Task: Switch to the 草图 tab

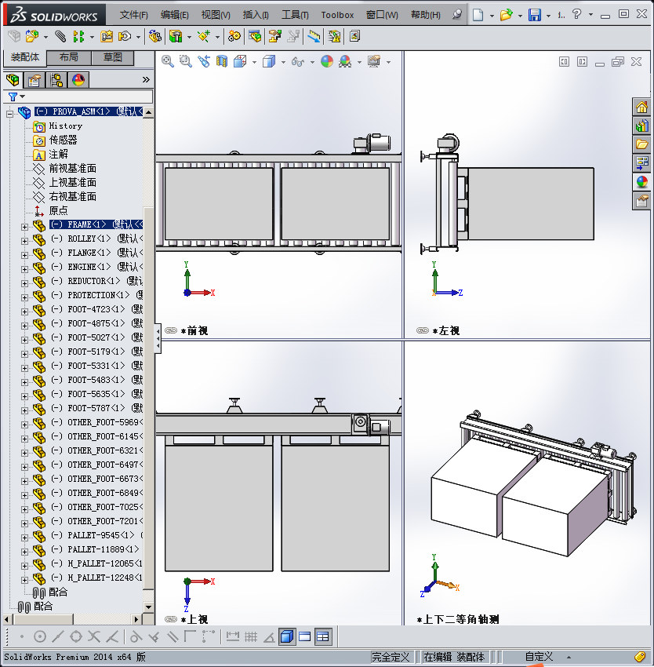Action: pos(113,57)
